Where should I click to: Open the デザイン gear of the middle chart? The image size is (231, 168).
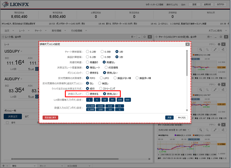[x=219, y=85]
